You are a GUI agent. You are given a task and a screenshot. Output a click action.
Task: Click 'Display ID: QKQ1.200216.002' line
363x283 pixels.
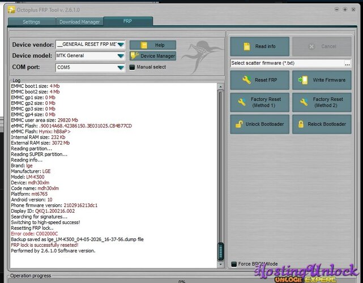pos(43,211)
